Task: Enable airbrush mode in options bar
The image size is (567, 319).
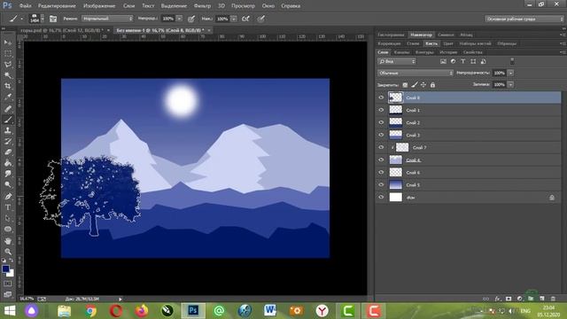Action: pyautogui.click(x=245, y=19)
